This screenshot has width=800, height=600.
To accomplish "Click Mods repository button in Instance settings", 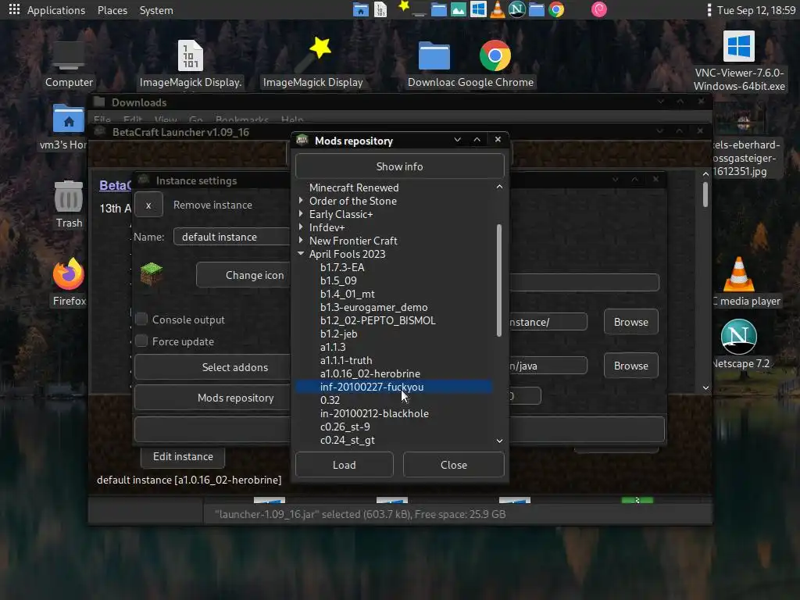I will [212, 398].
